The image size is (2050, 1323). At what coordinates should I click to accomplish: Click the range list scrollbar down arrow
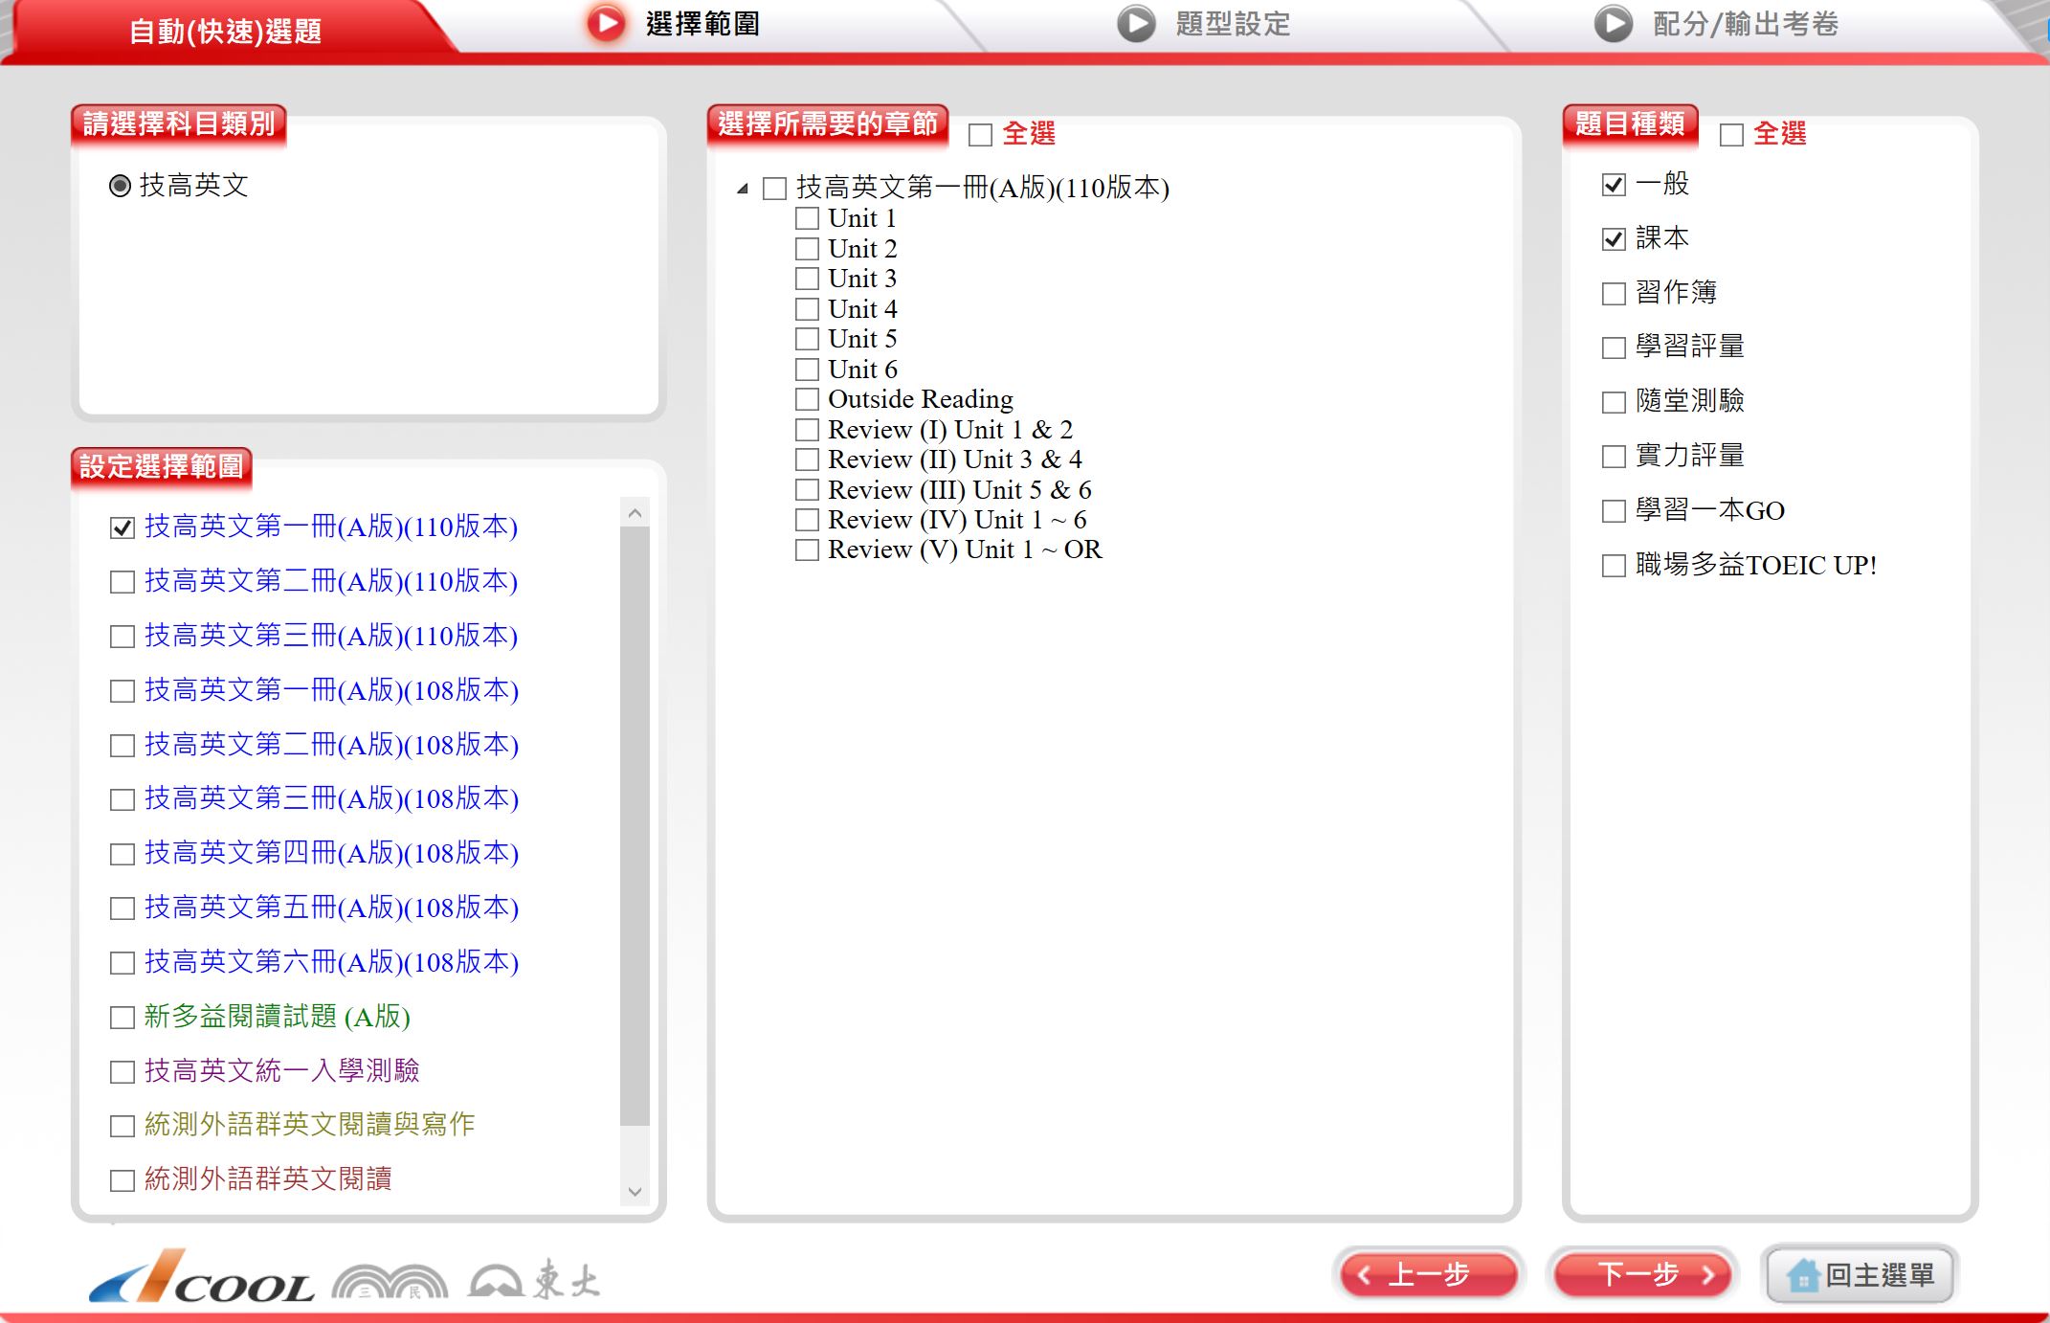635,1192
